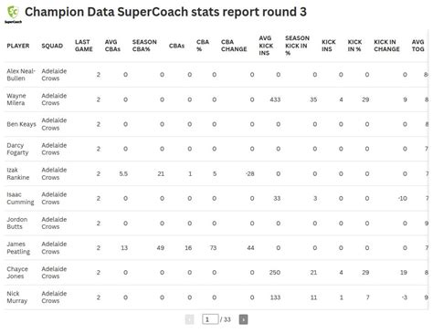
Task: Sort by SEASON KICK IN % header
Action: [297, 46]
